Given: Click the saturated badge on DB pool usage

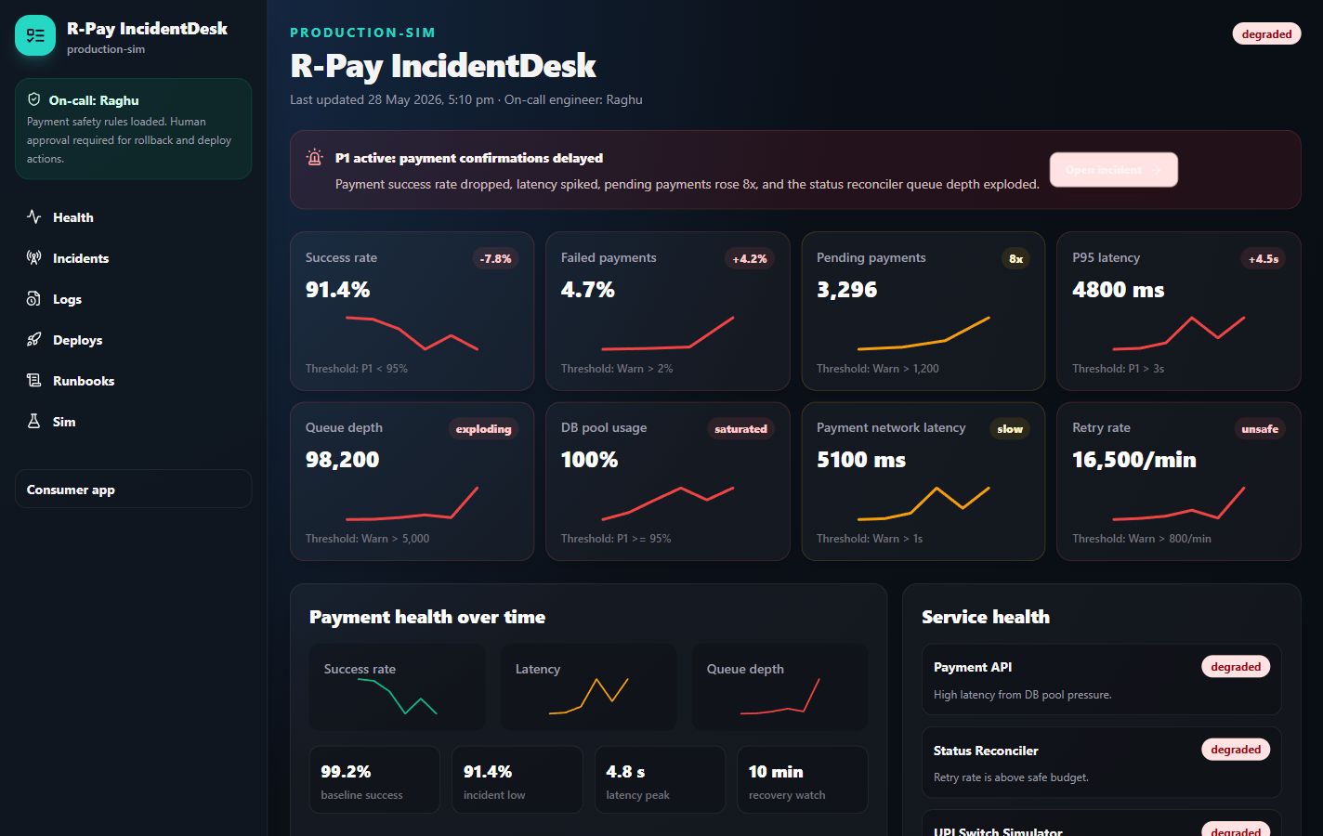Looking at the screenshot, I should pos(740,428).
